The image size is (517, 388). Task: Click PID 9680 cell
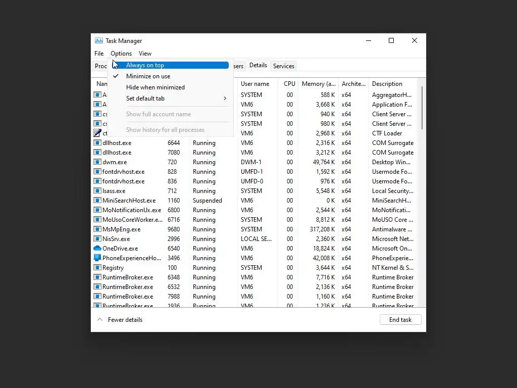click(x=174, y=229)
